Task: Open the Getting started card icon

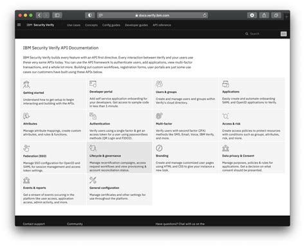Action: click(26, 84)
